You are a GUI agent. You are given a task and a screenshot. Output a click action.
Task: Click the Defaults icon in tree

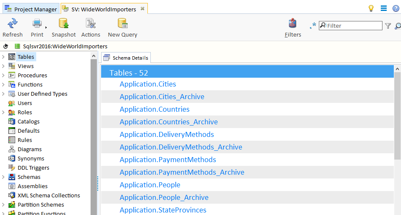(11, 131)
